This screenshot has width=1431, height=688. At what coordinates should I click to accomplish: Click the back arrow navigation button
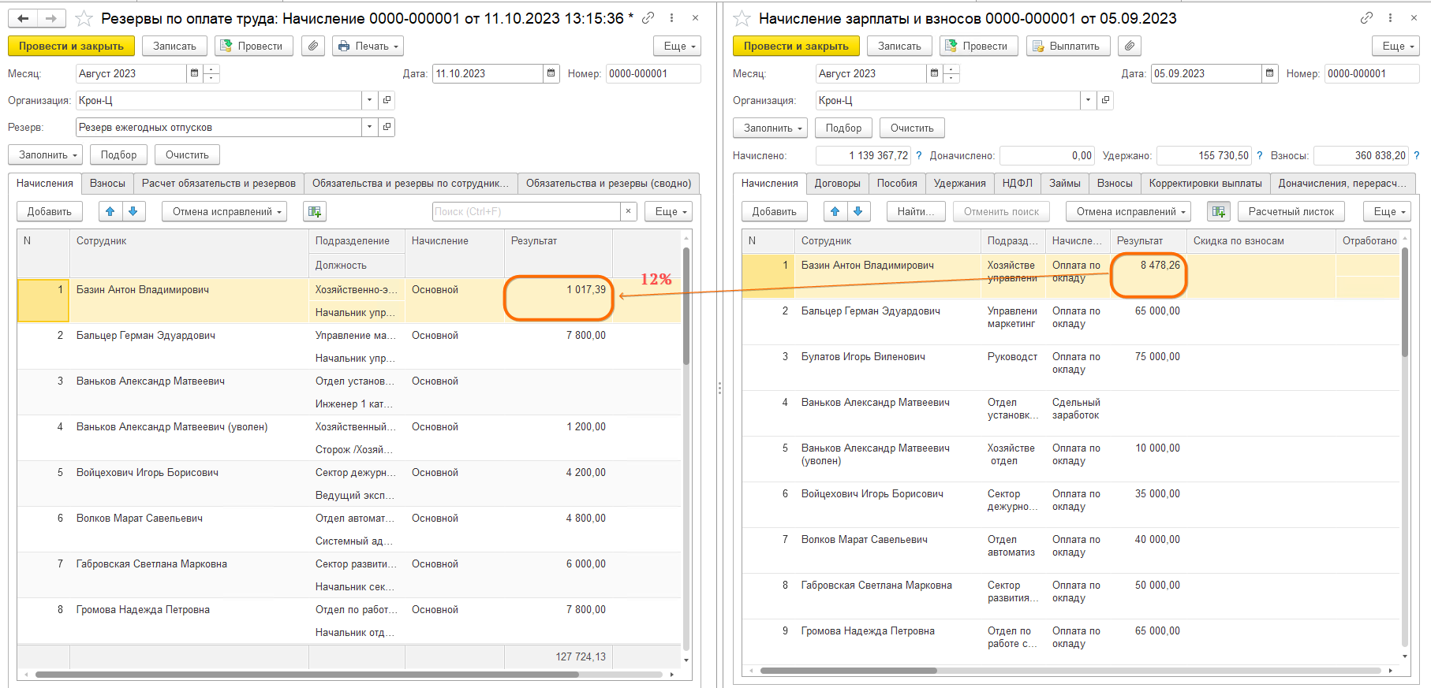tap(23, 18)
